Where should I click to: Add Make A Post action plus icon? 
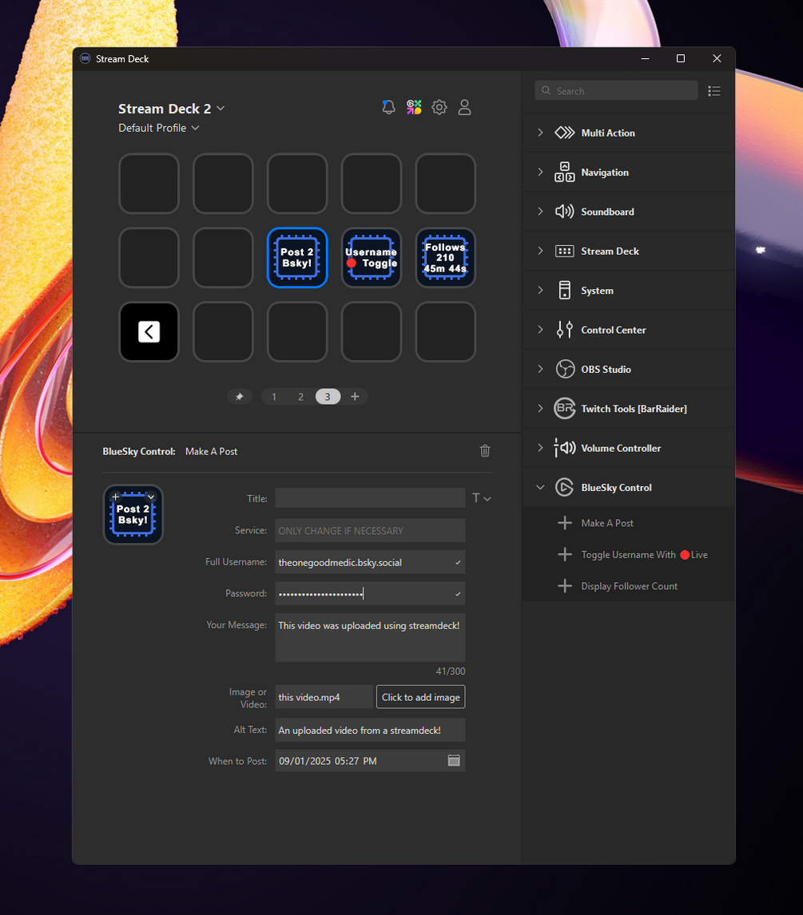coord(565,523)
